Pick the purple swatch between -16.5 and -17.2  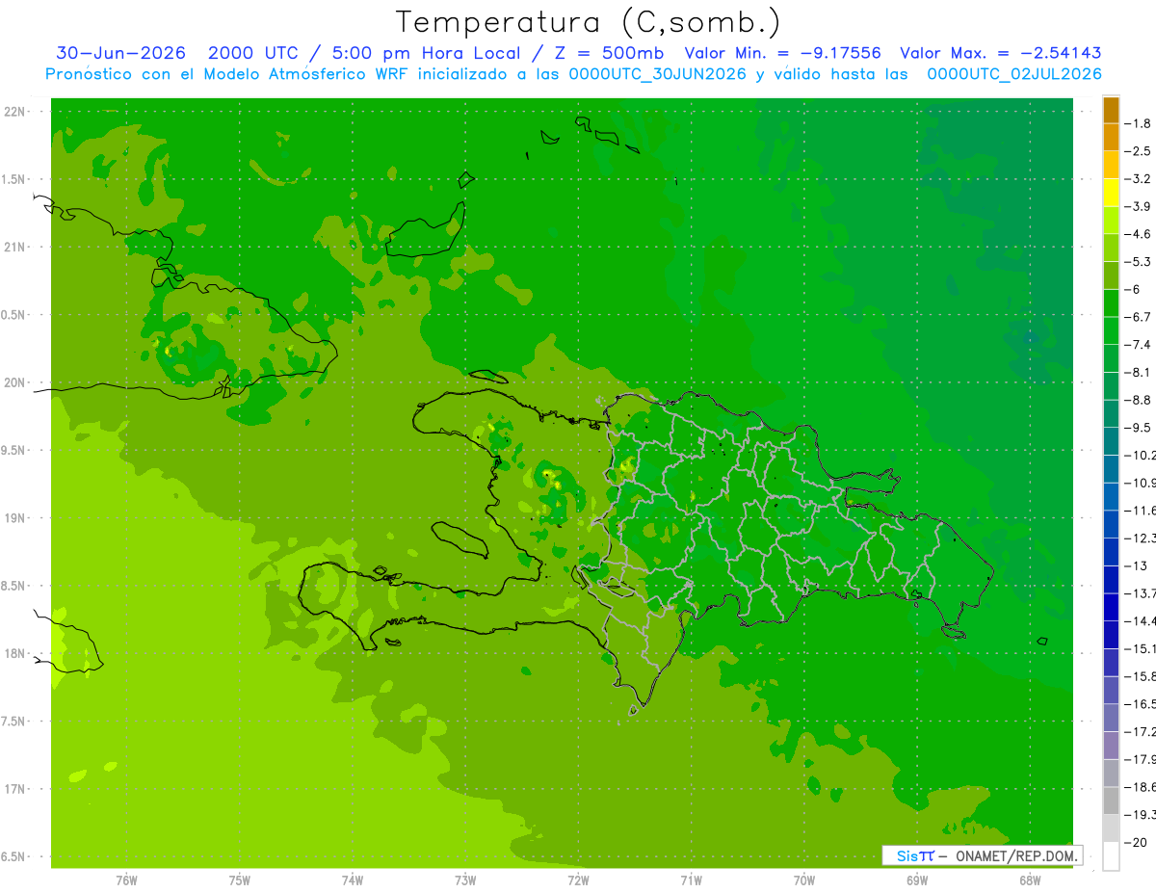[1111, 718]
